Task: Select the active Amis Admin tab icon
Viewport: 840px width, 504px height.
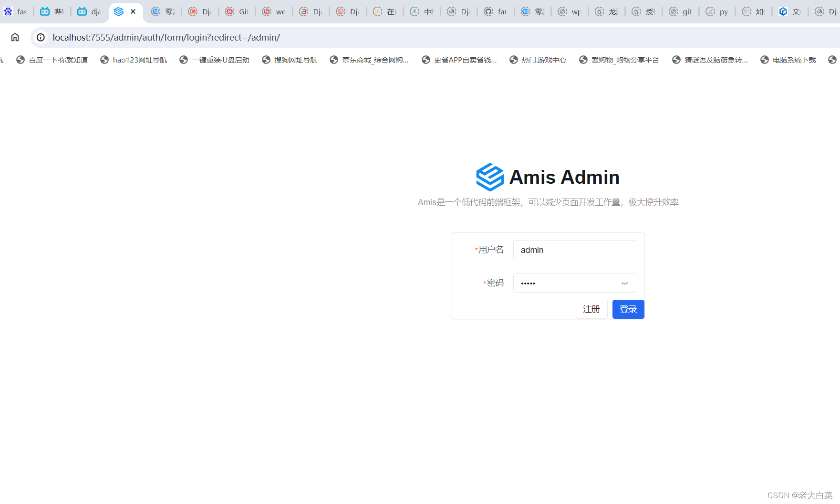Action: pyautogui.click(x=119, y=11)
